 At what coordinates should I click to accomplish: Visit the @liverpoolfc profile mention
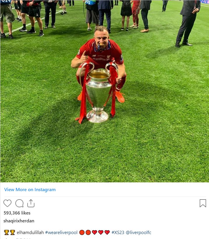pos(138,233)
